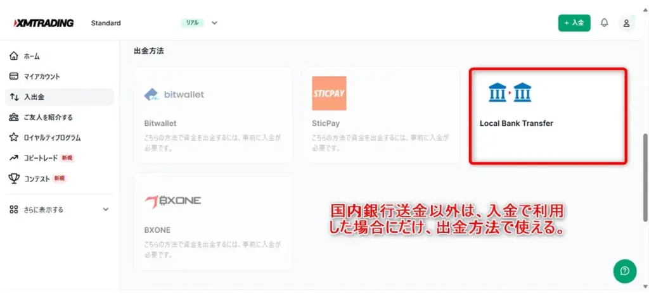Click the refer friends people icon
The width and height of the screenshot is (649, 296).
coord(14,117)
